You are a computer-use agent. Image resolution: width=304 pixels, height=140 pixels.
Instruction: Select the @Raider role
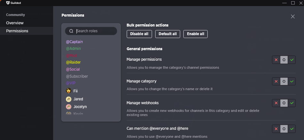[73, 62]
